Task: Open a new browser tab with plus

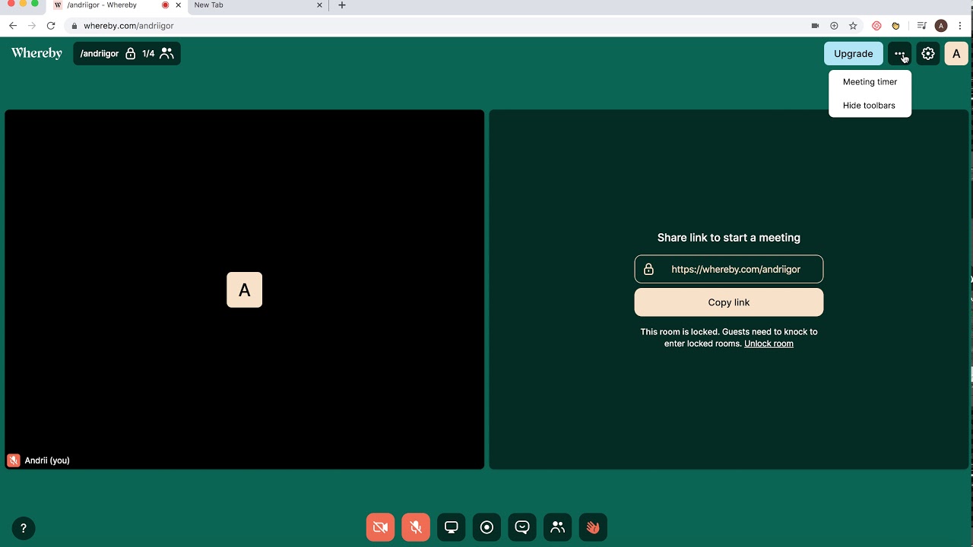Action: (342, 5)
